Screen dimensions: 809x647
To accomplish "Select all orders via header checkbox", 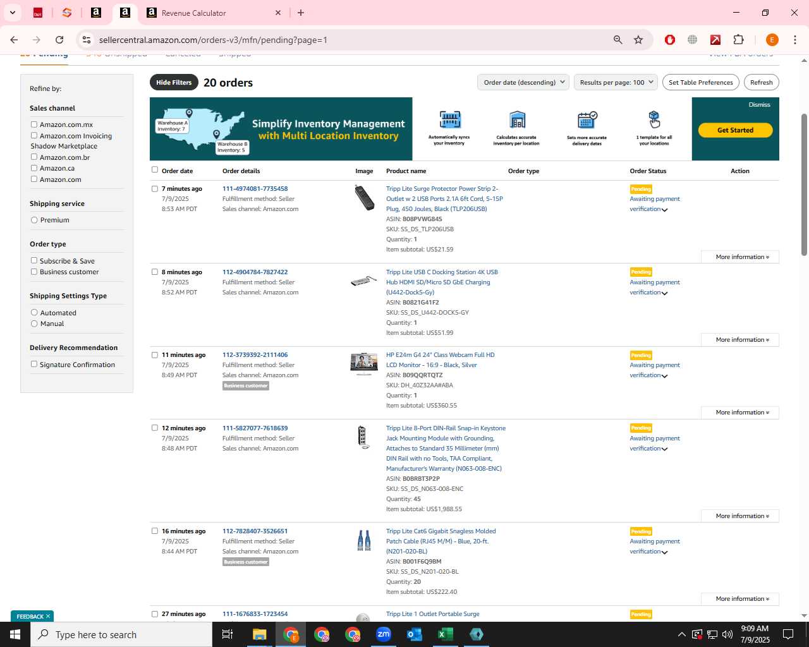I will click(155, 169).
